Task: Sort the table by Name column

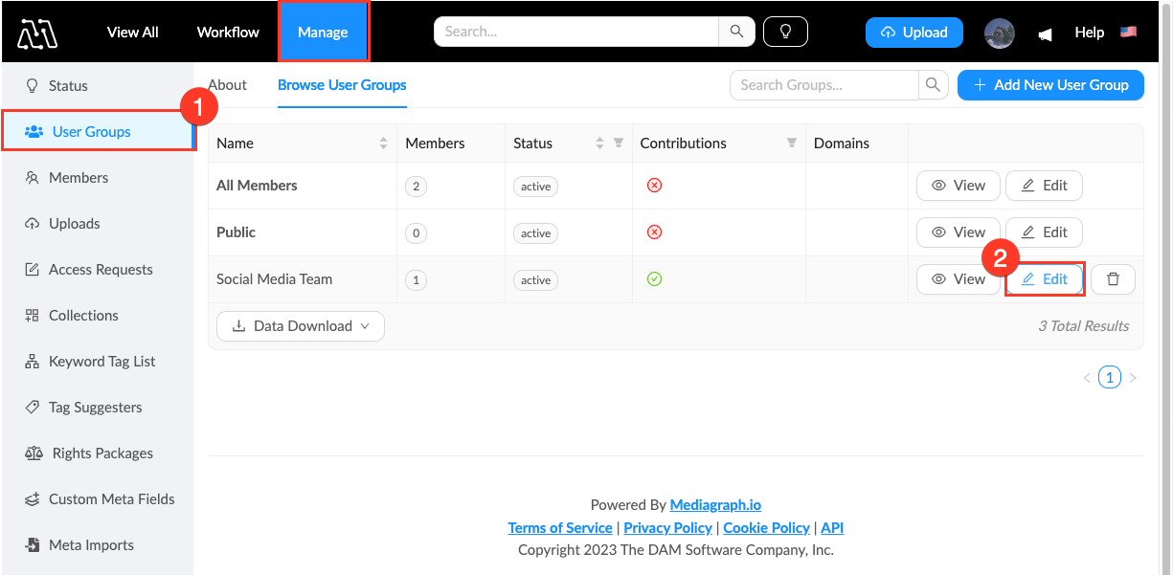Action: [383, 144]
